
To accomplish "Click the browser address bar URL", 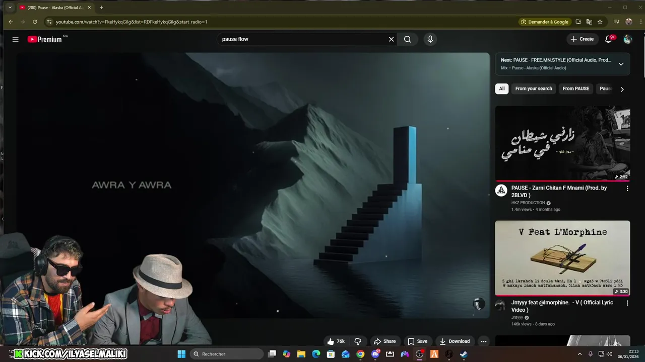I will (x=132, y=22).
